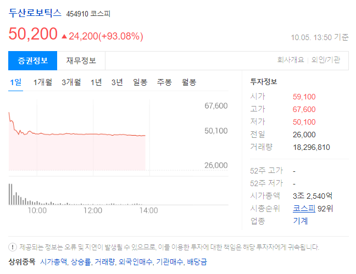Click the 52주 고가 label
The image size is (356, 274).
[x=266, y=171]
